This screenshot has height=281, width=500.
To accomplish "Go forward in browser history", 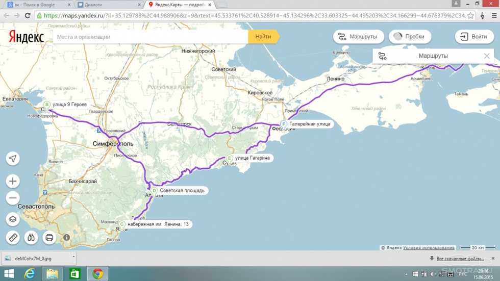I will (x=17, y=15).
